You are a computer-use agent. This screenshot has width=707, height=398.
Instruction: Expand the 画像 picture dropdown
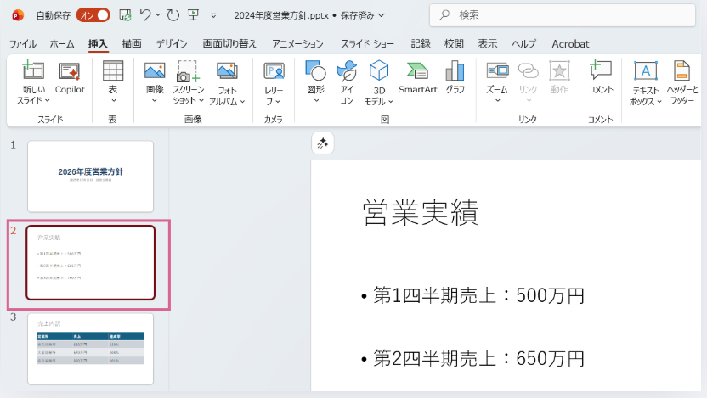(x=155, y=100)
